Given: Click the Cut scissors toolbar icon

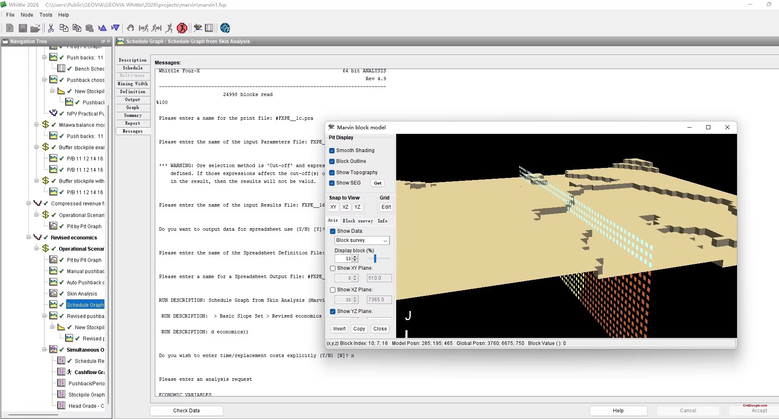Looking at the screenshot, I should [51, 28].
